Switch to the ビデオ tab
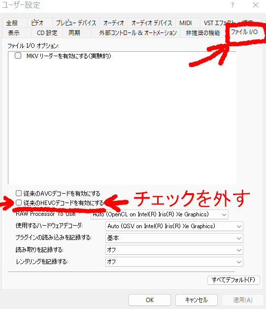Image resolution: width=266 pixels, height=309 pixels. click(37, 23)
